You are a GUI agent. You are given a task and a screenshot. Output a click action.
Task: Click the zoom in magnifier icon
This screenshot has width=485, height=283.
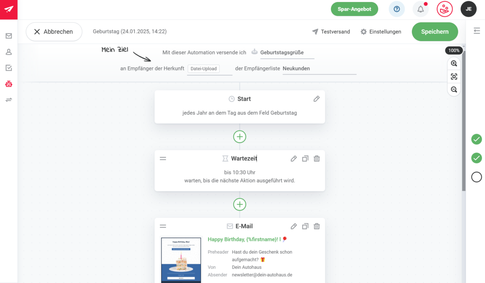pyautogui.click(x=454, y=63)
